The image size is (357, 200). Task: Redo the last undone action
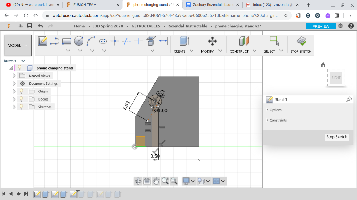click(51, 26)
